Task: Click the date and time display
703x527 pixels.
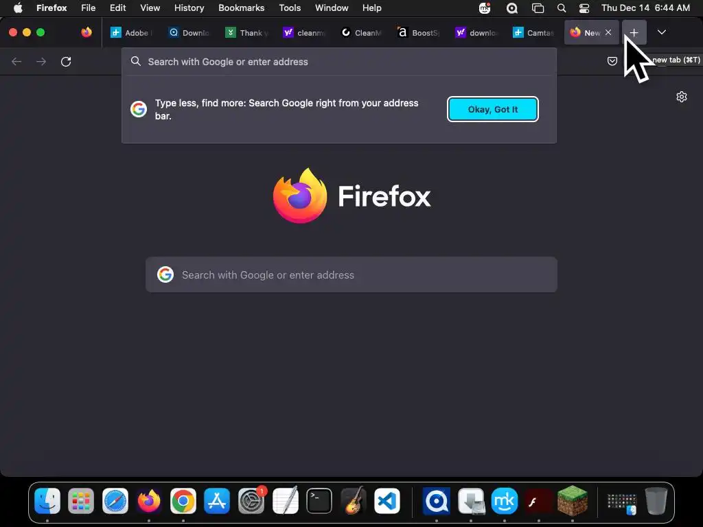Action: point(645,8)
